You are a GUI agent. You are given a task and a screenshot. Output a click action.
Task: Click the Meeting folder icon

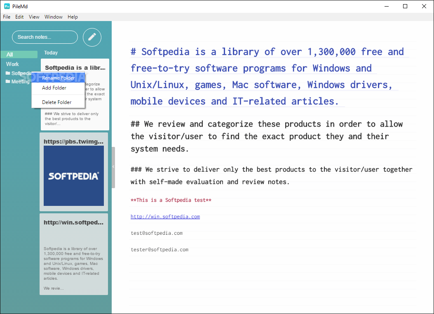click(8, 81)
